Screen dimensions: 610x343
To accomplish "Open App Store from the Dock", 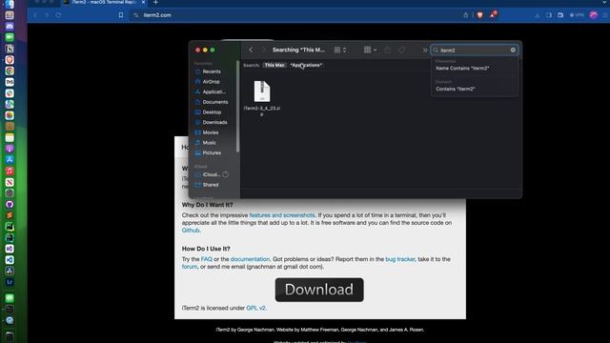I will (x=10, y=160).
